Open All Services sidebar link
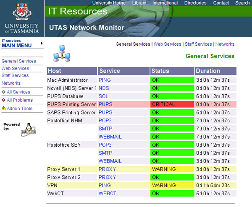Screen dimensions: 252x207 (18, 92)
